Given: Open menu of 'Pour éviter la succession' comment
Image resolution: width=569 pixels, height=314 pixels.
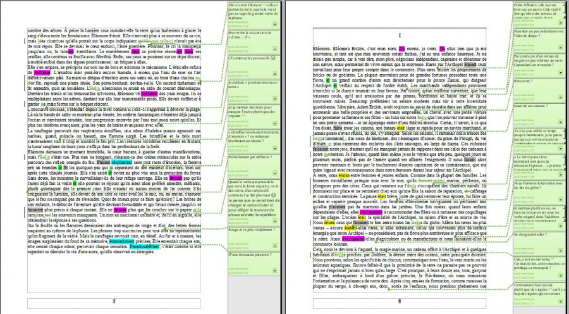Looking at the screenshot, I should click(275, 49).
